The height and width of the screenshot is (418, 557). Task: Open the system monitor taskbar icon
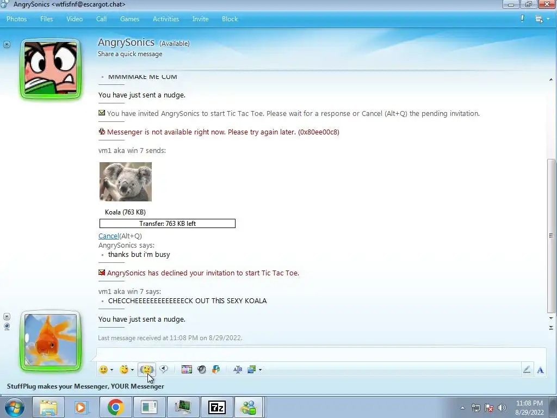click(x=183, y=407)
